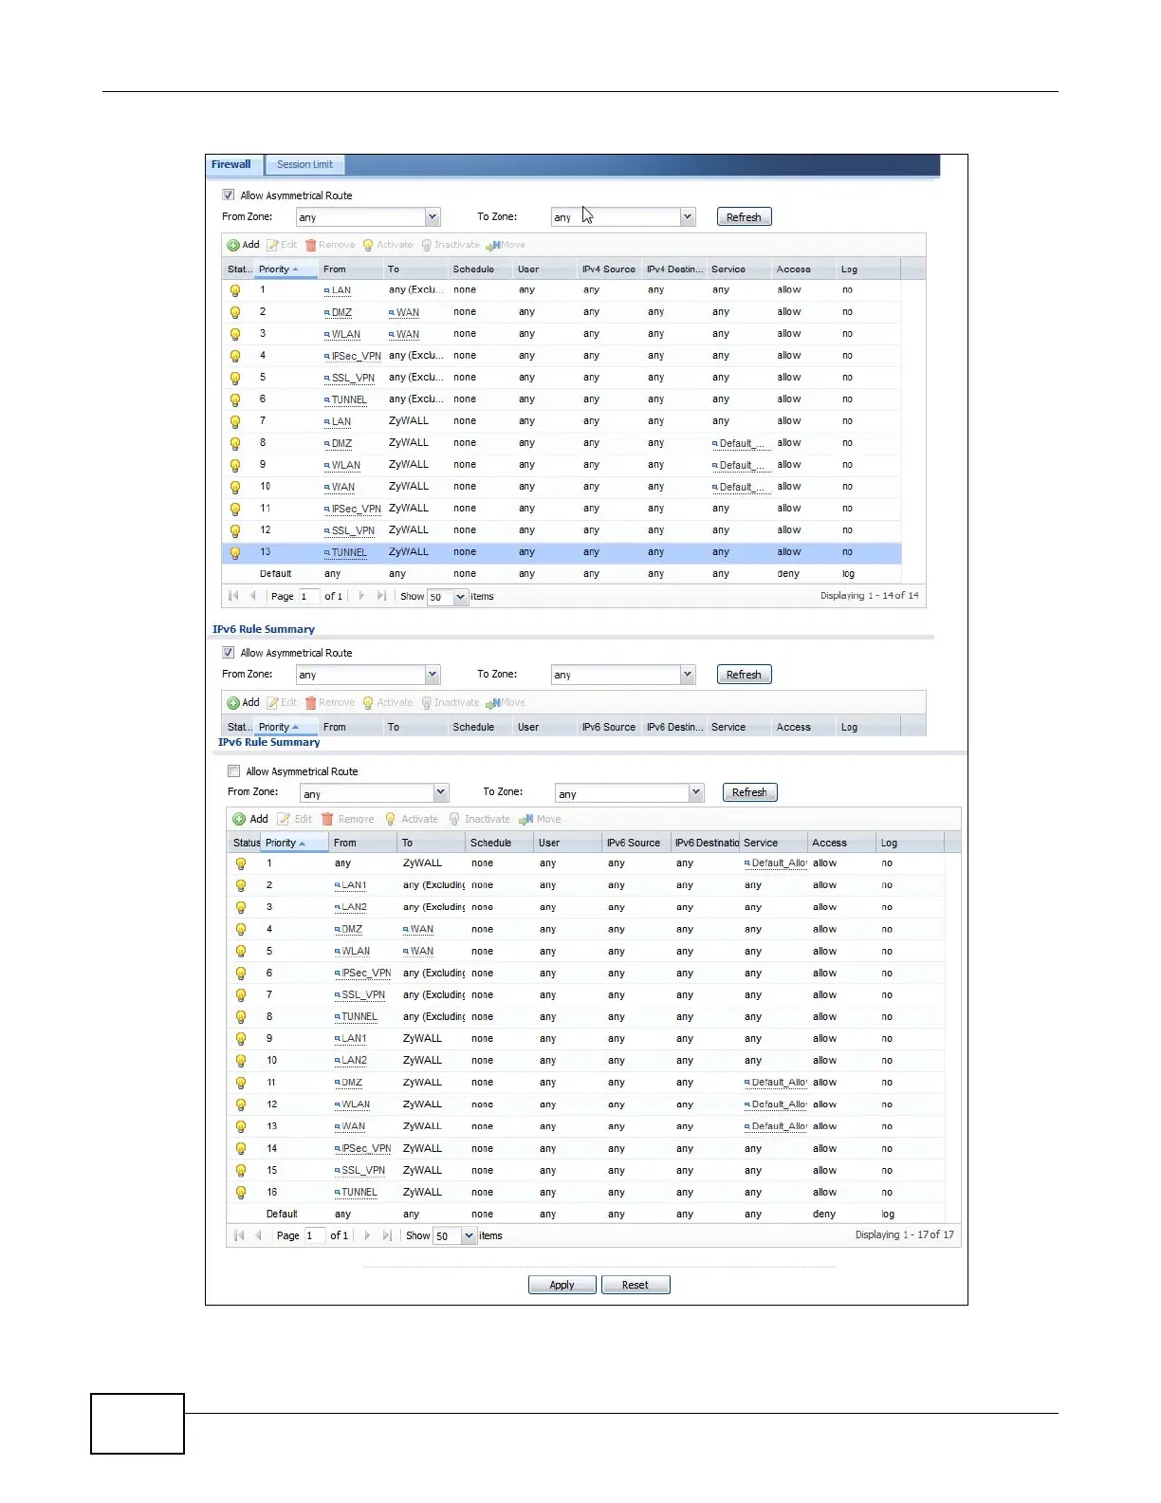Screen dimensions: 1161x1503
Task: Uncheck top Allow Asymmetrical Route checkbox
Action: click(x=229, y=195)
